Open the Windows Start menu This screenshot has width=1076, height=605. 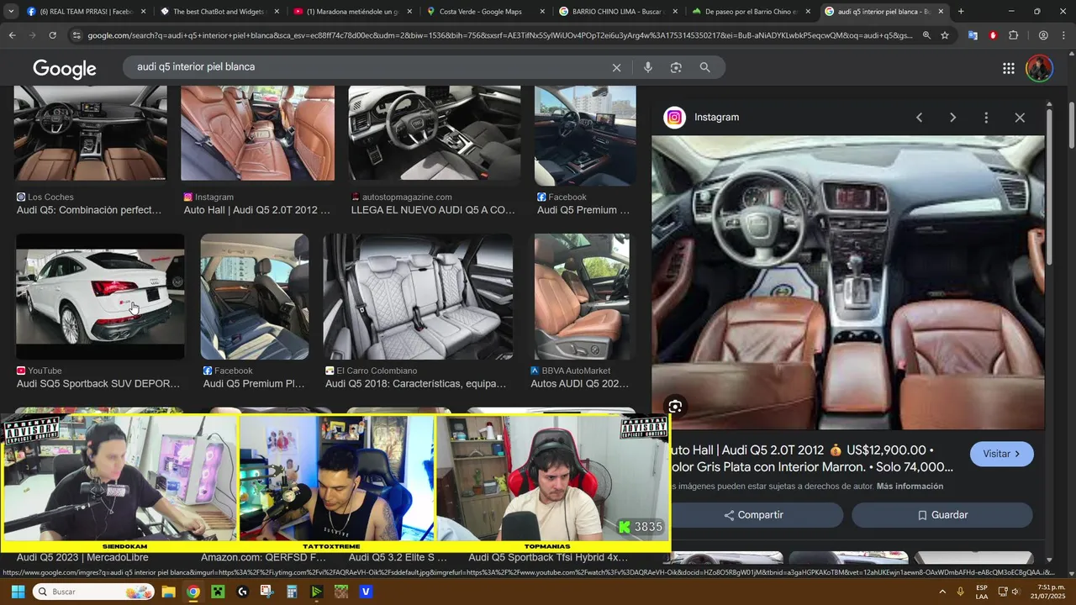pos(17,592)
